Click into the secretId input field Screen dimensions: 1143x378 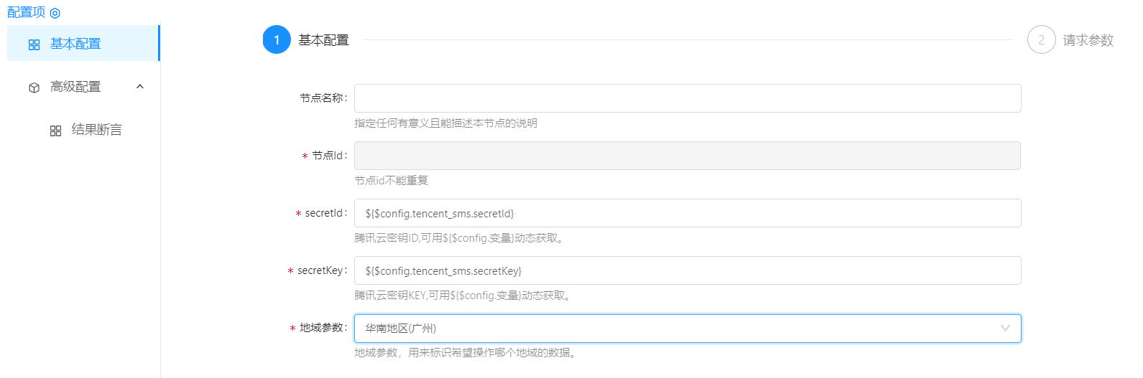pyautogui.click(x=687, y=213)
